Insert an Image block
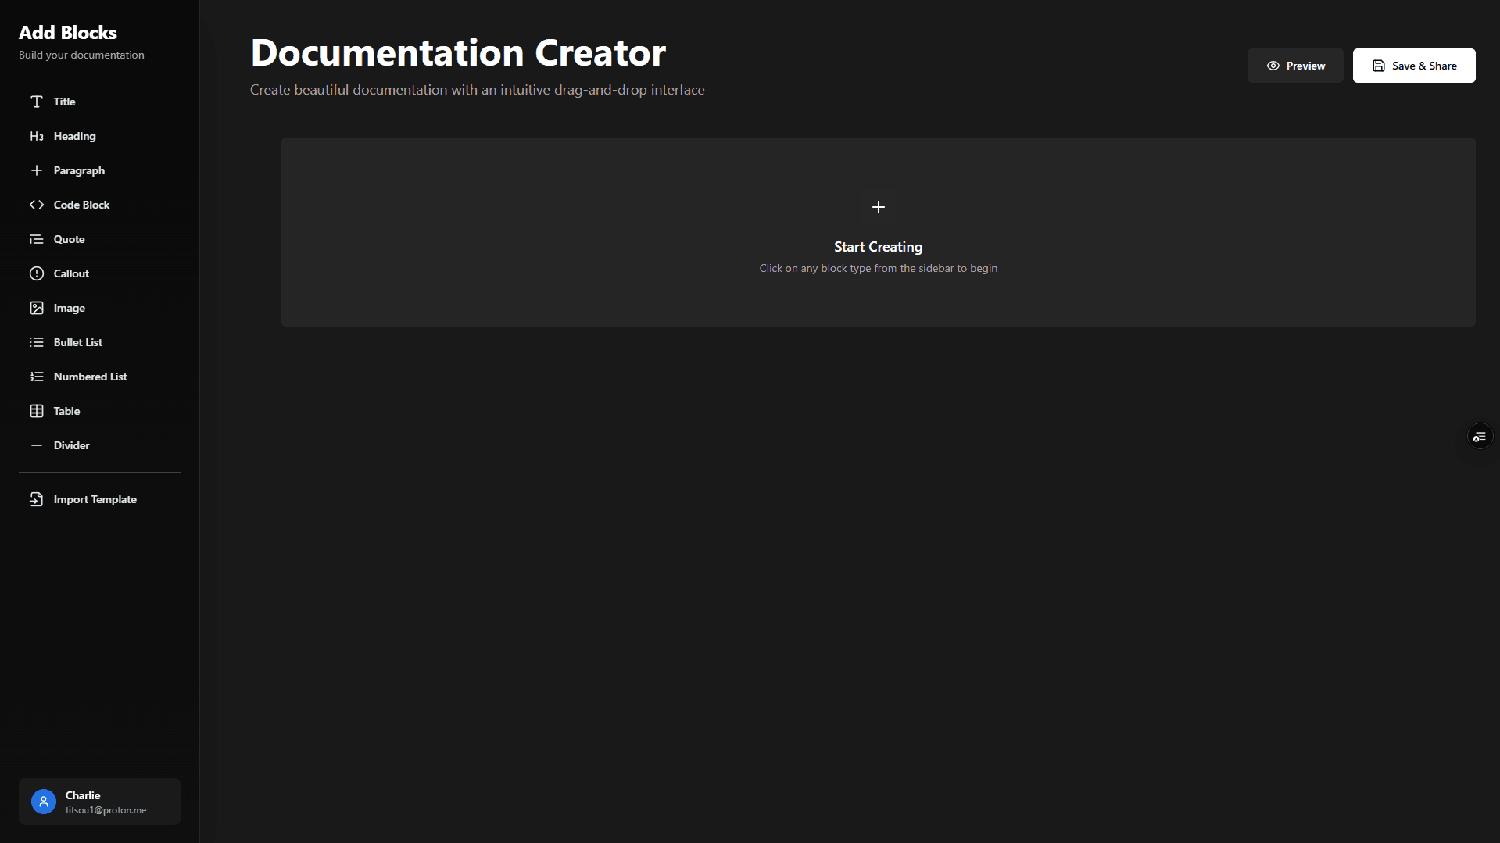The height and width of the screenshot is (843, 1500). (x=37, y=308)
